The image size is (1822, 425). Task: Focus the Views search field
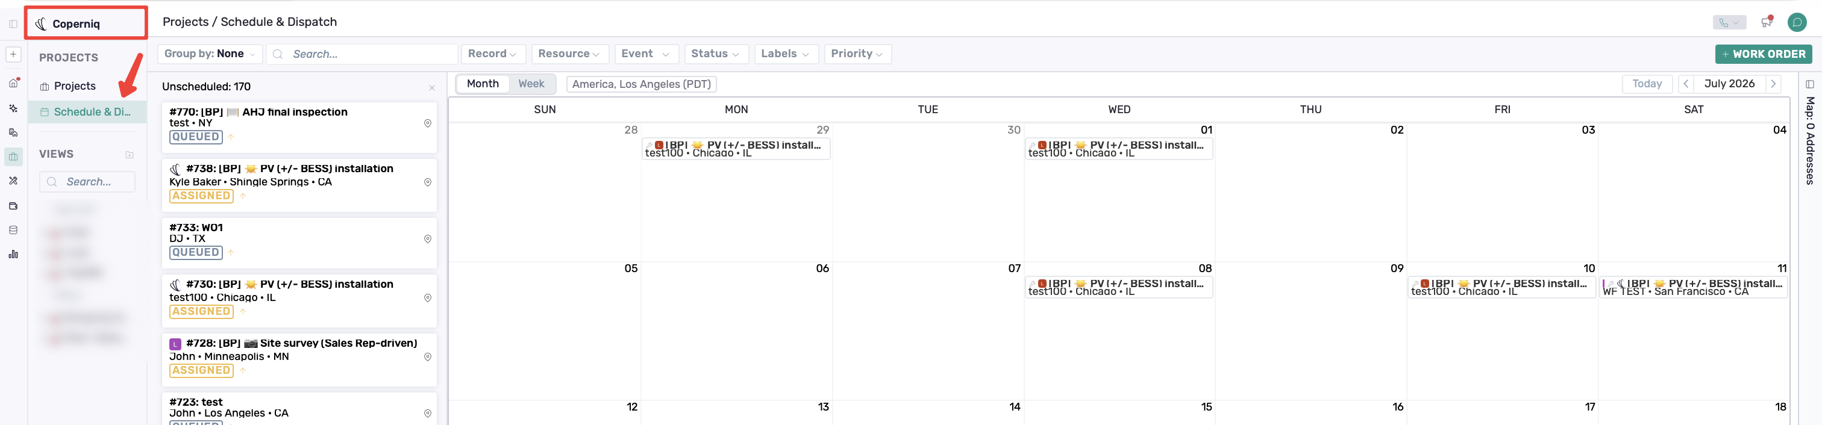point(87,182)
